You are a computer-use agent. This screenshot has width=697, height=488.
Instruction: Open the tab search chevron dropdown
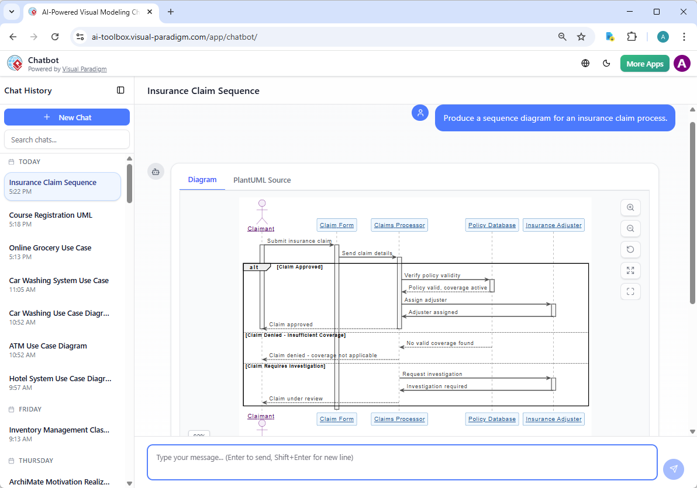click(x=11, y=12)
